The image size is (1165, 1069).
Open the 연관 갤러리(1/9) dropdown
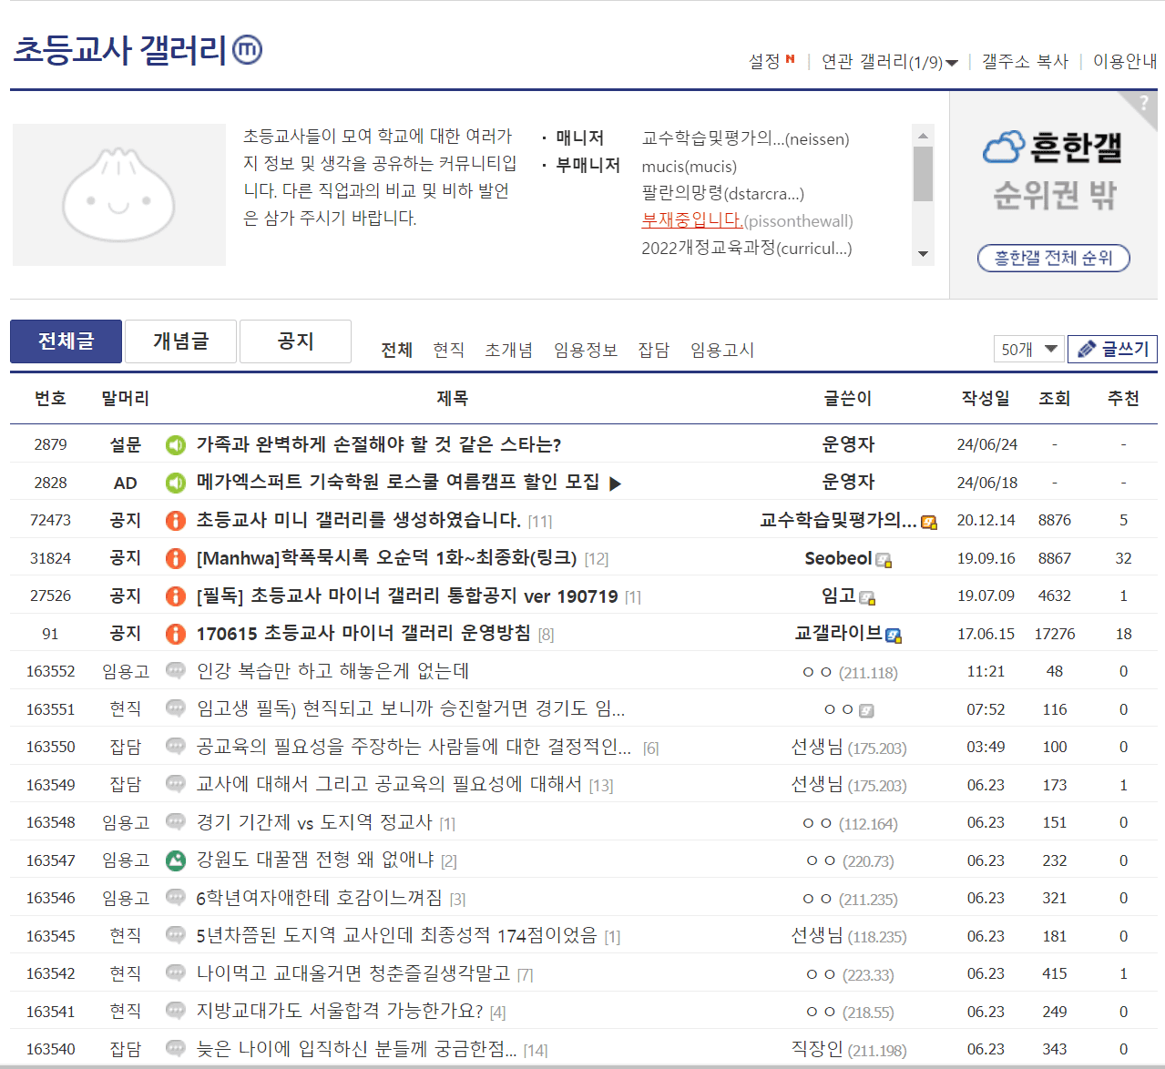tap(889, 62)
